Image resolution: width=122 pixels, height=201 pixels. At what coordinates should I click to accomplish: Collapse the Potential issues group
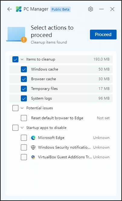tap(22, 108)
